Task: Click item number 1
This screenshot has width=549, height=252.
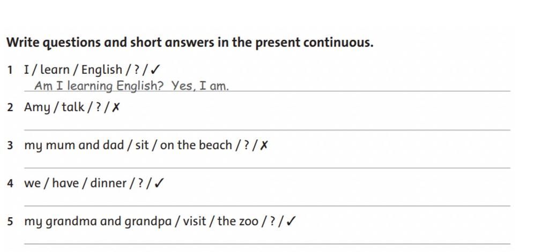Action: (x=10, y=70)
